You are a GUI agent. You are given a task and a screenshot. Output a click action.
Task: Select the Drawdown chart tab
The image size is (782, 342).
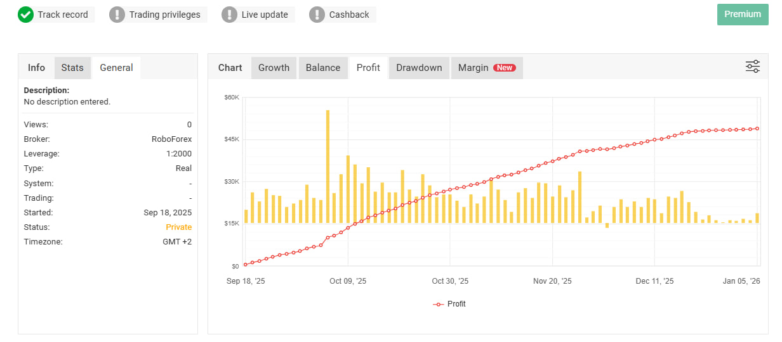click(x=419, y=68)
